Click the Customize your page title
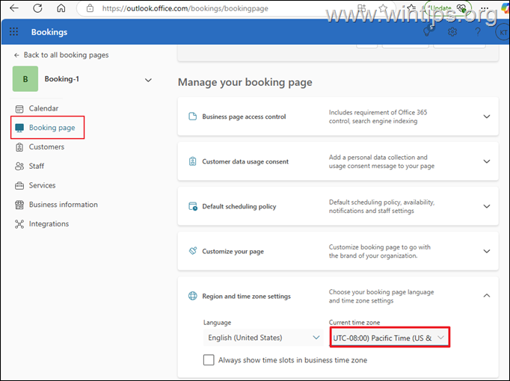The image size is (510, 381). coord(233,252)
